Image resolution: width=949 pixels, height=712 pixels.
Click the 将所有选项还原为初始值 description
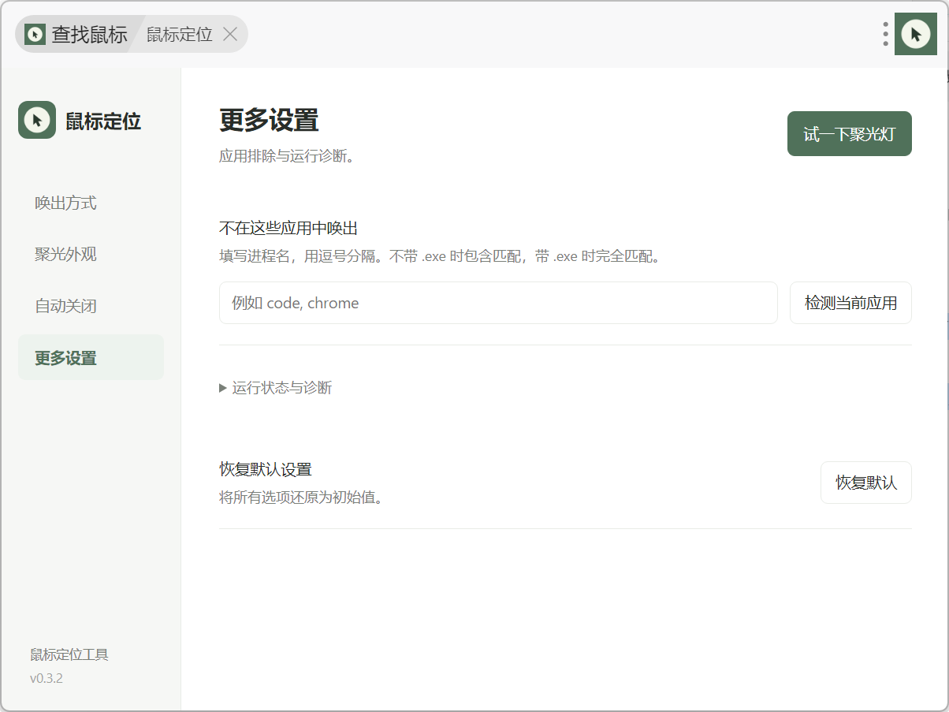coord(301,498)
